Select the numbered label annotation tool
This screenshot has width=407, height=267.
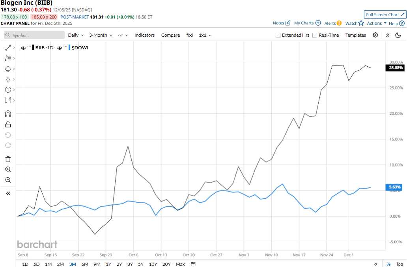(8, 90)
